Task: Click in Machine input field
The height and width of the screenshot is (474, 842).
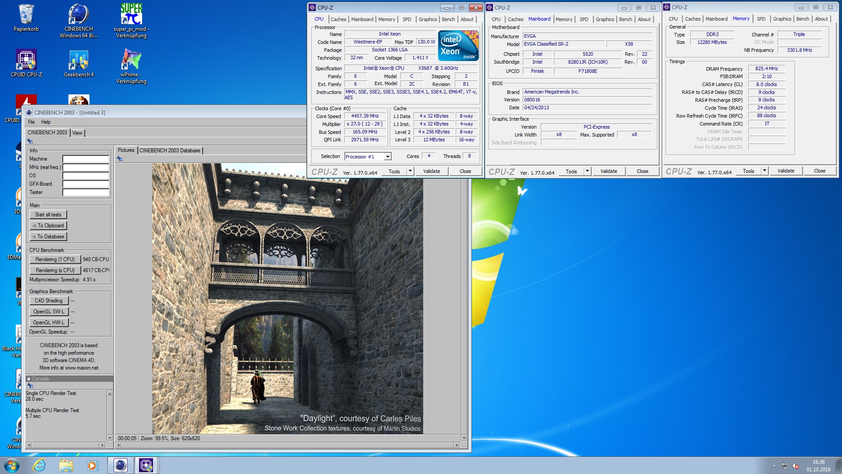Action: [x=86, y=159]
